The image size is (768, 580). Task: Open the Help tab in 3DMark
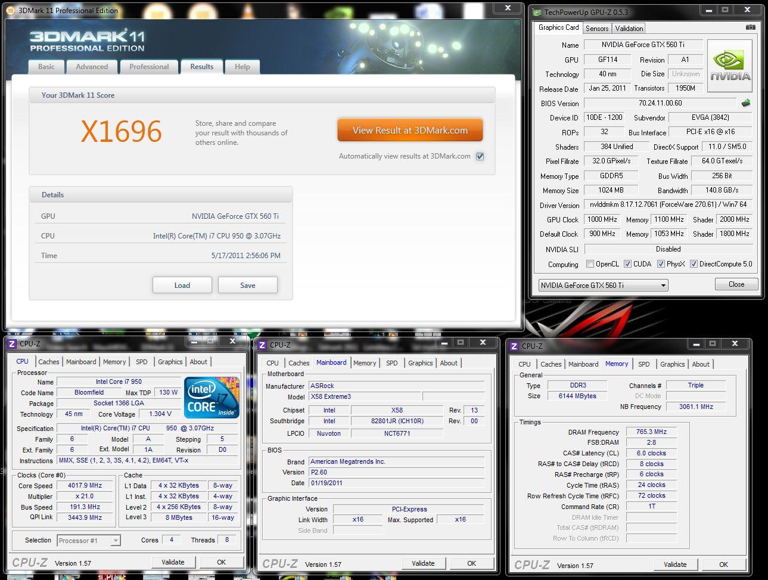pyautogui.click(x=242, y=67)
